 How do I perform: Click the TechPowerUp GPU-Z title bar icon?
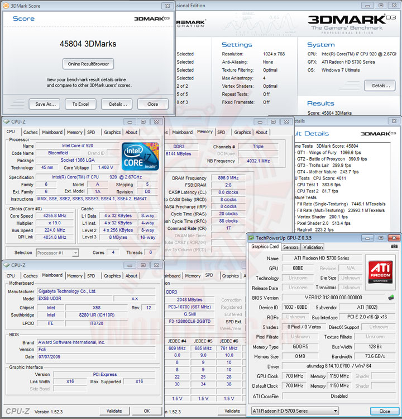tap(251, 238)
